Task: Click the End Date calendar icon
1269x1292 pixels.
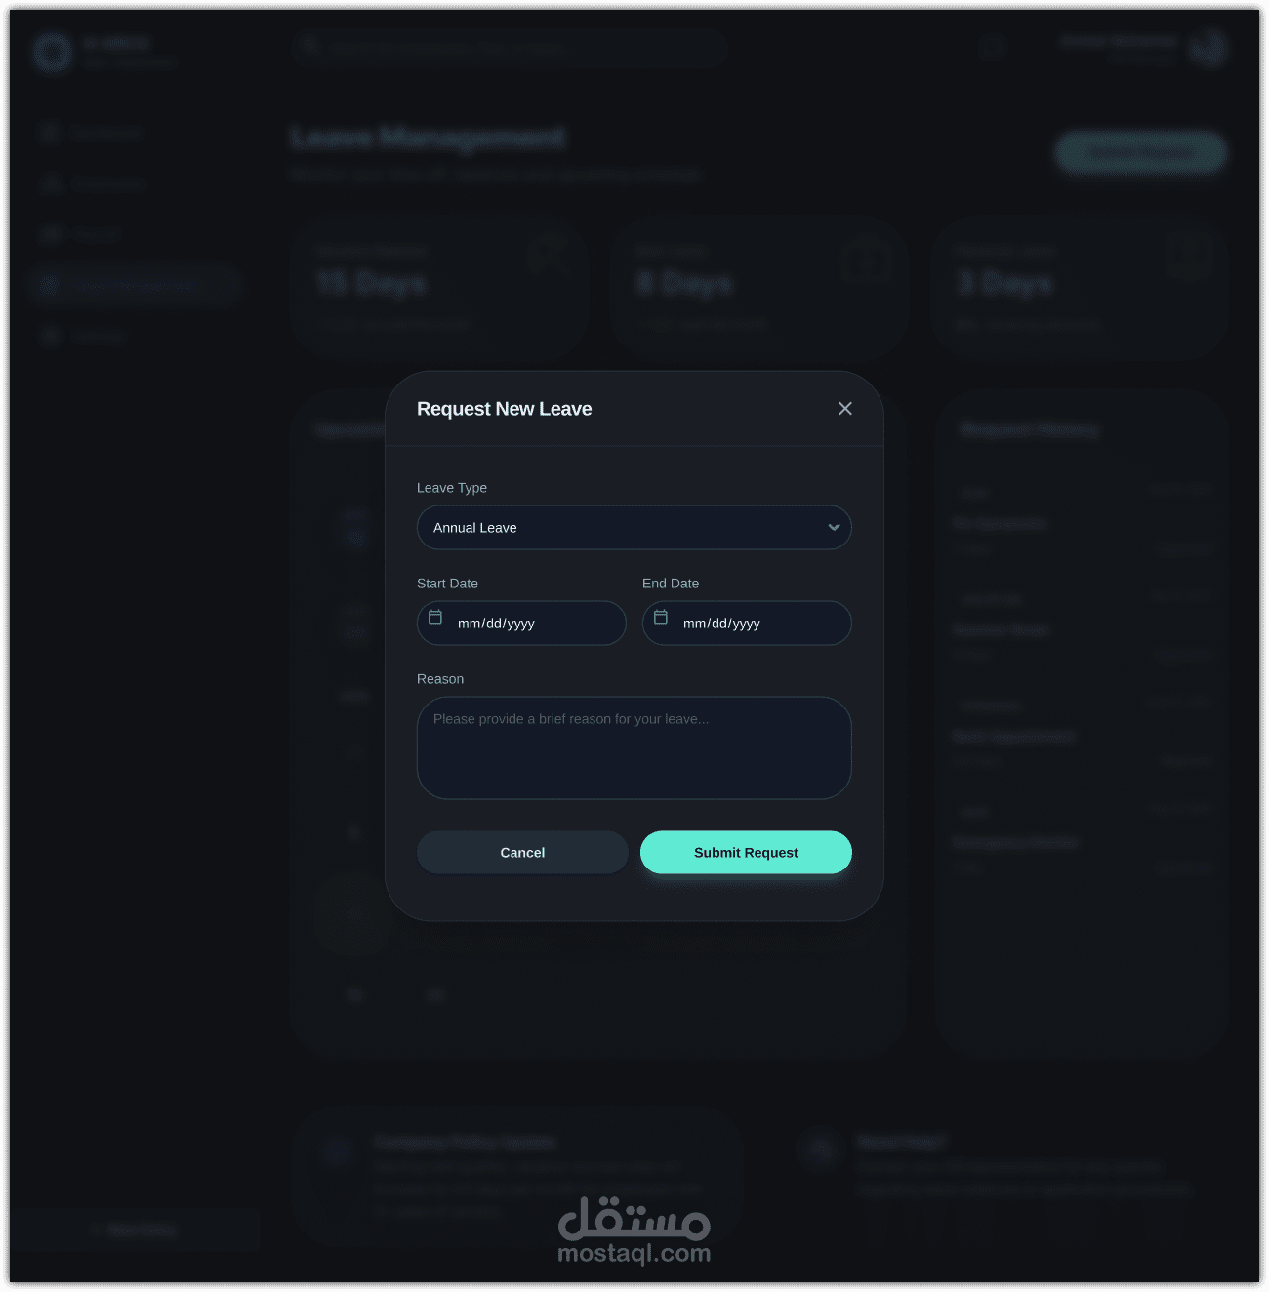Action: click(x=661, y=618)
